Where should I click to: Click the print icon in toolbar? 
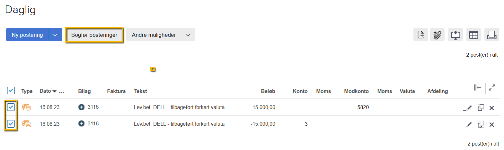click(x=491, y=35)
